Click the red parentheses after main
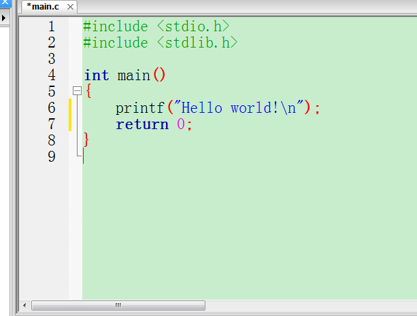Viewport: 417px width, 316px height. [x=159, y=75]
